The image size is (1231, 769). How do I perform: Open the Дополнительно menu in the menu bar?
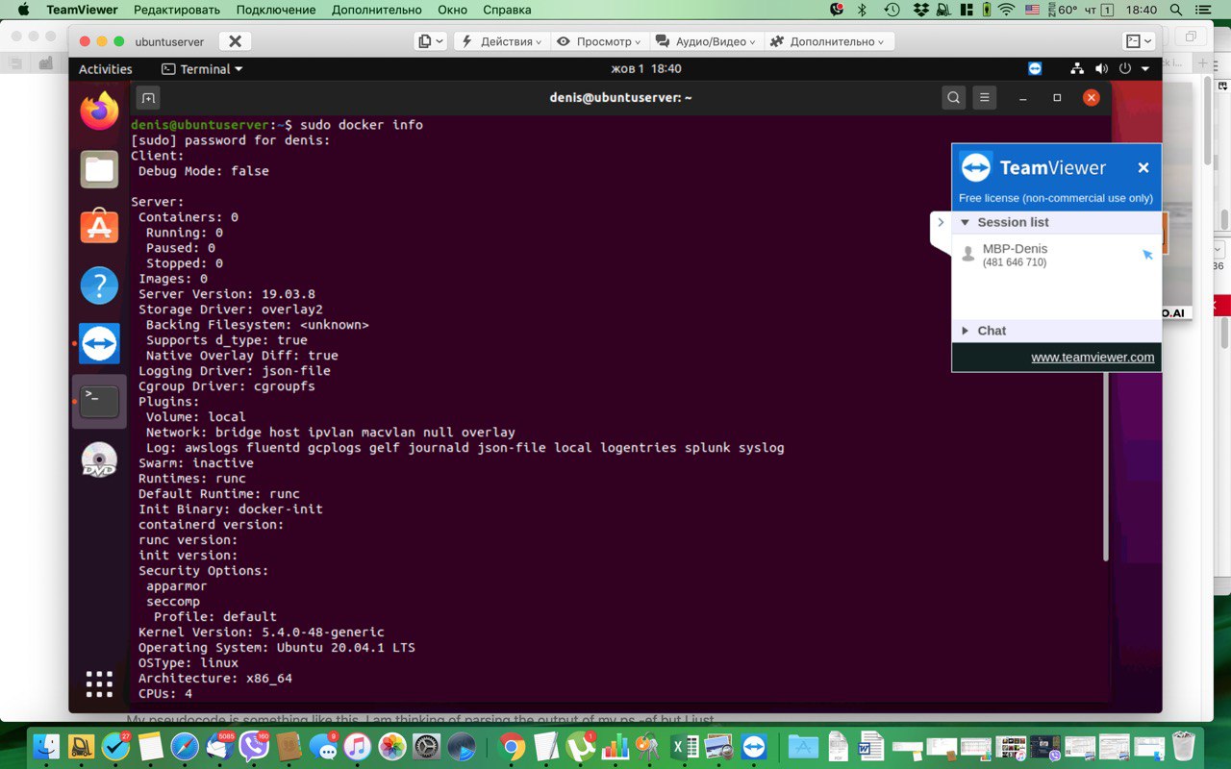[x=377, y=10]
